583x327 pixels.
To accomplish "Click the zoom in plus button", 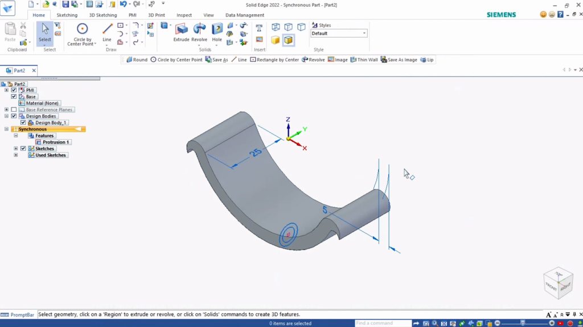I will pos(552,323).
